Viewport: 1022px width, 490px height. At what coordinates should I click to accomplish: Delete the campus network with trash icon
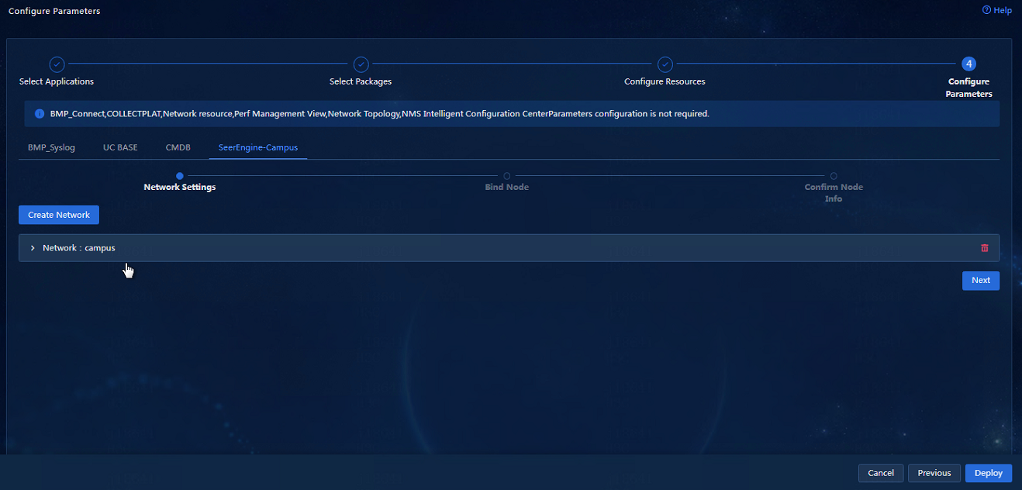click(985, 248)
